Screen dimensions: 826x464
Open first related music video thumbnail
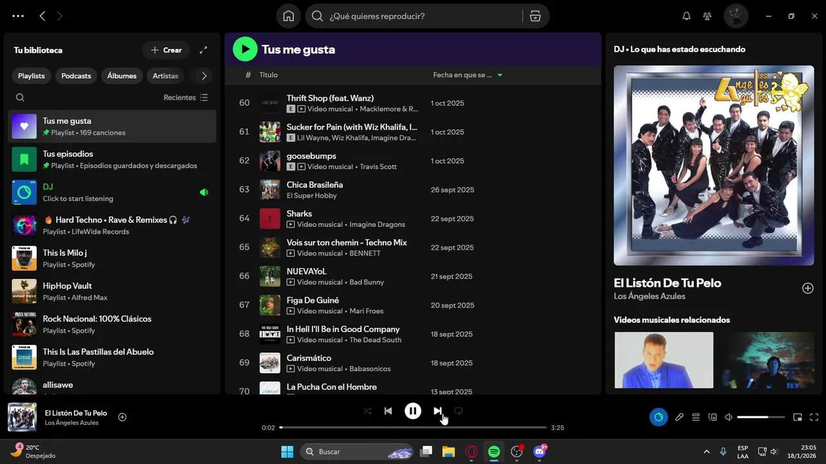tap(663, 360)
